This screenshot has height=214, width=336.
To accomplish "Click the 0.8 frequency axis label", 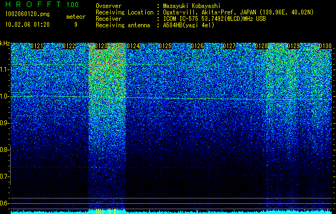I will (x=4, y=150).
